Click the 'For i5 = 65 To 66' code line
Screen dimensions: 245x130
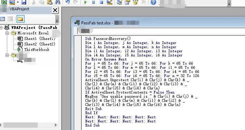142,76
